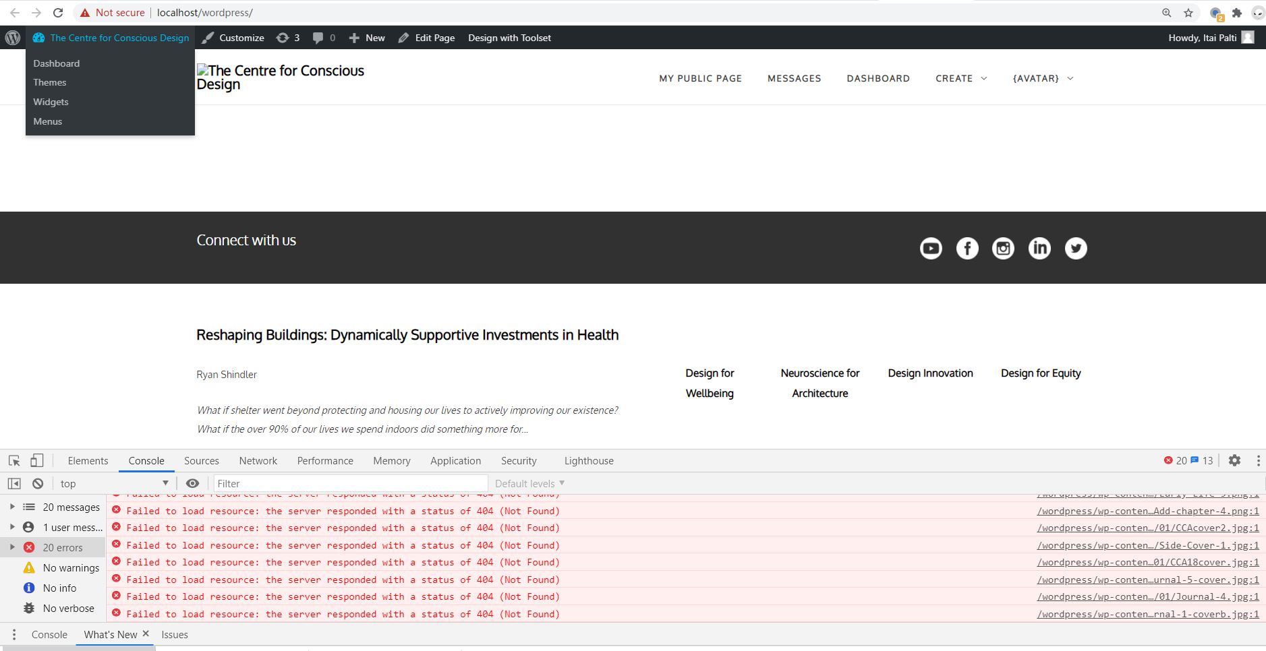
Task: Choose Menus in the site dropdown menu
Action: click(47, 121)
